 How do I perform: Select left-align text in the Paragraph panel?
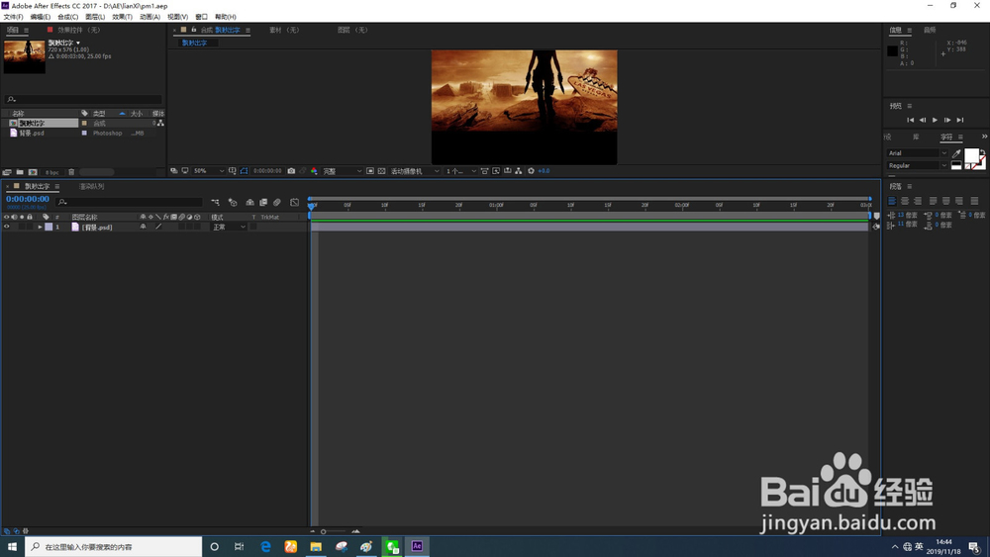click(x=892, y=201)
